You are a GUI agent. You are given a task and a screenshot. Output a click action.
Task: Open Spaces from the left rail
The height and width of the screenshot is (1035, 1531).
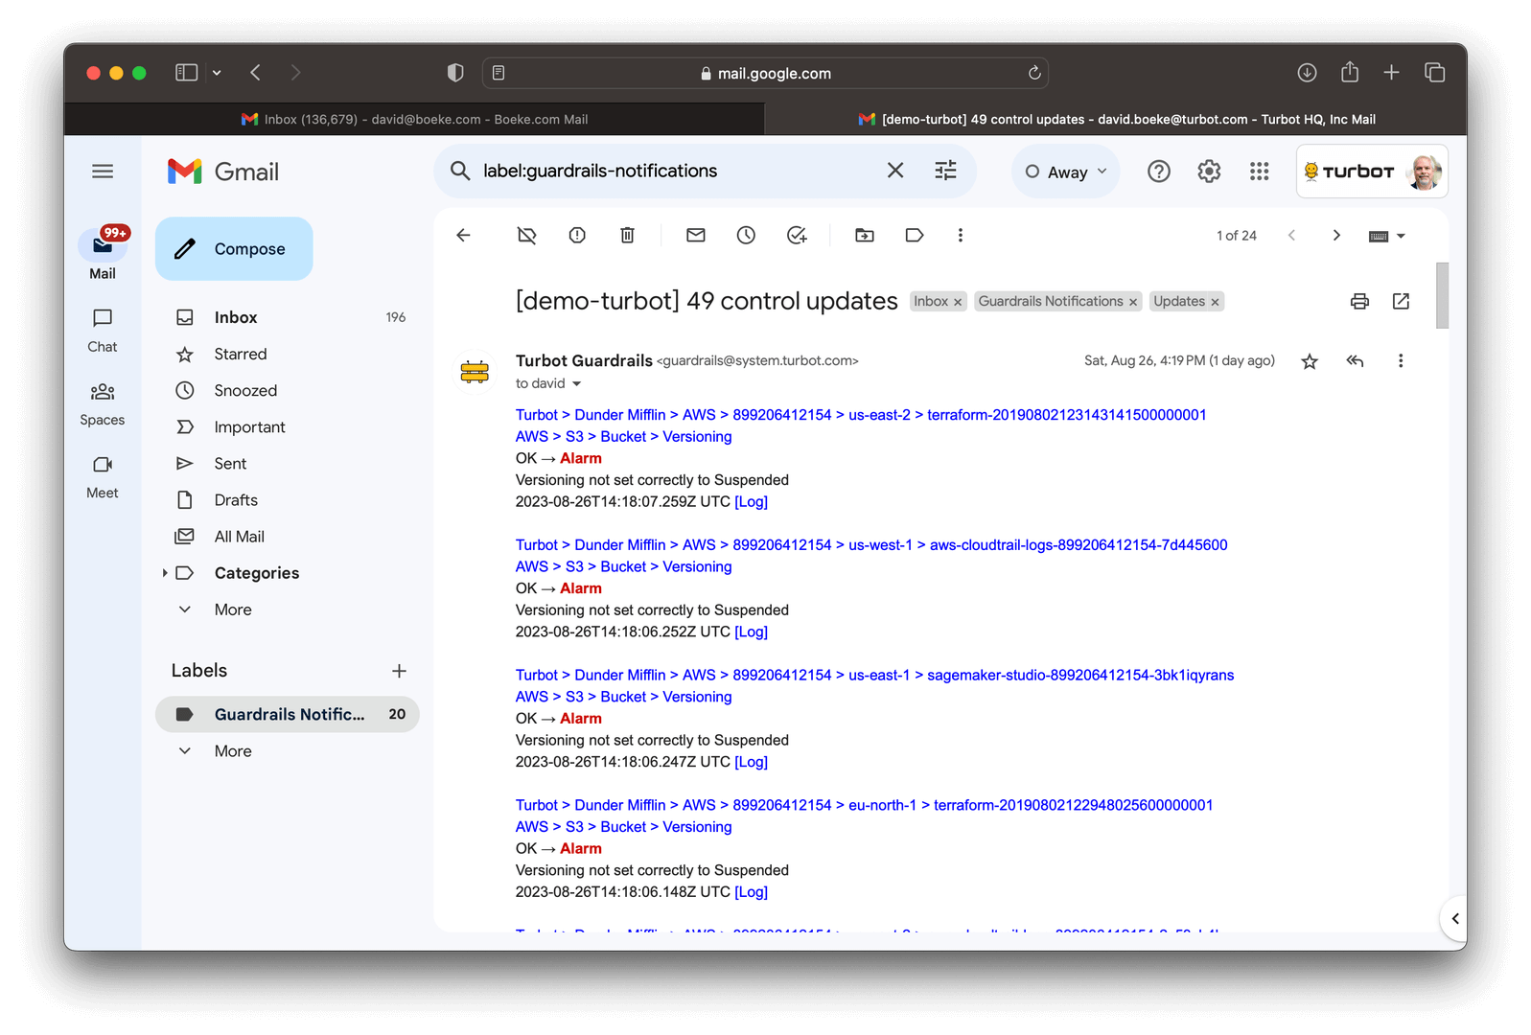pyautogui.click(x=103, y=403)
